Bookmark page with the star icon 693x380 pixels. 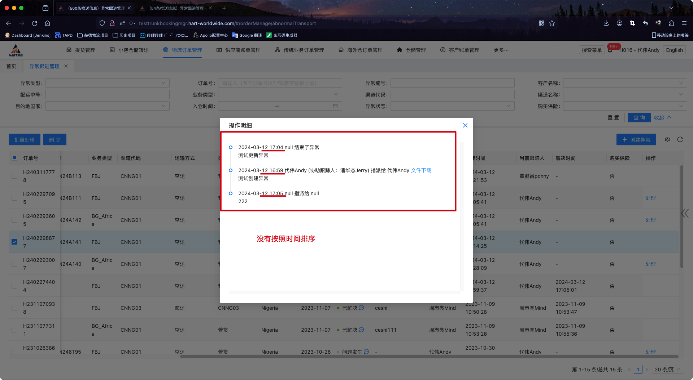[552, 23]
